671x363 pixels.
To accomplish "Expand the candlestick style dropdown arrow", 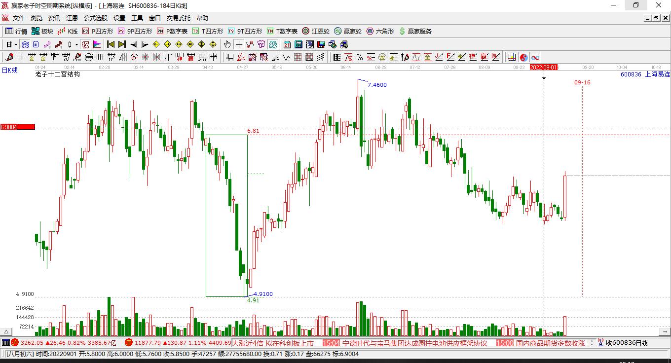I will (x=76, y=44).
